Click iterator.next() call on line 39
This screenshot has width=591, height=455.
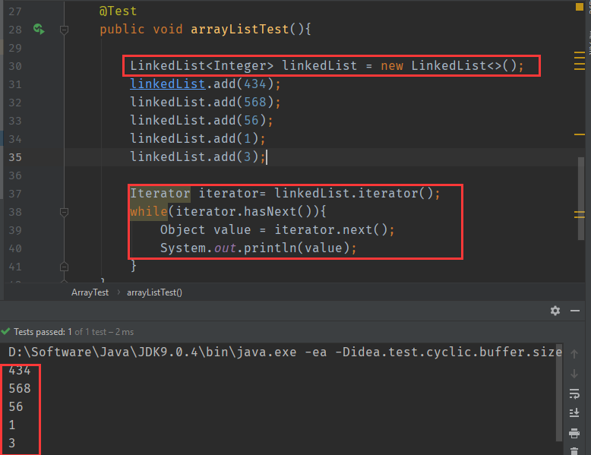click(x=331, y=229)
